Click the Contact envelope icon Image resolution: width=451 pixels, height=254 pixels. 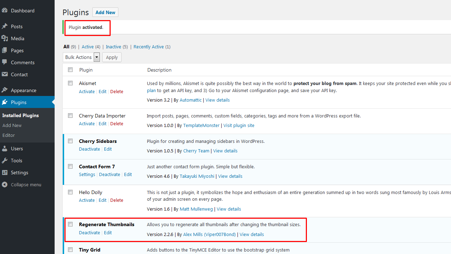5,74
